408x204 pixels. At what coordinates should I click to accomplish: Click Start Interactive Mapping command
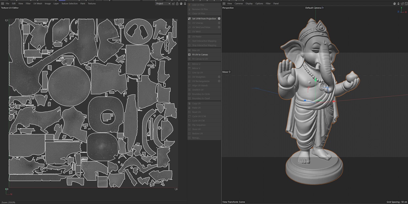[204, 41]
